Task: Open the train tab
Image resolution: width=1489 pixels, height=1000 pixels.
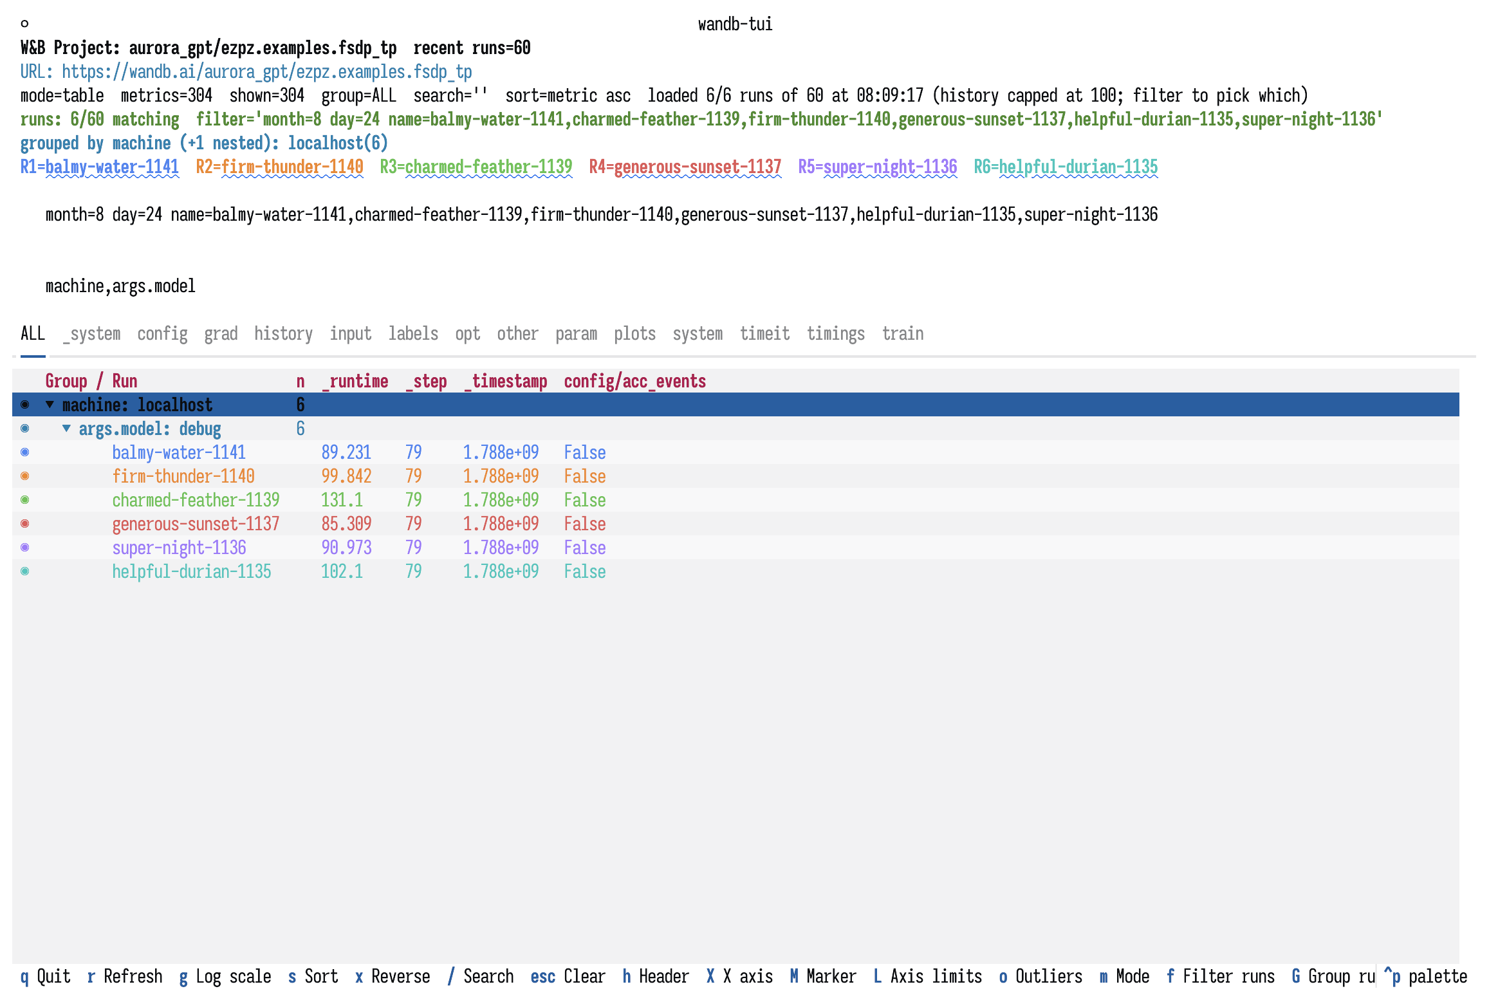Action: point(903,333)
